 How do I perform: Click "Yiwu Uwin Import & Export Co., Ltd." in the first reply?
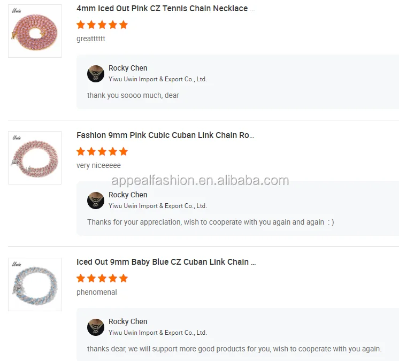tap(158, 79)
